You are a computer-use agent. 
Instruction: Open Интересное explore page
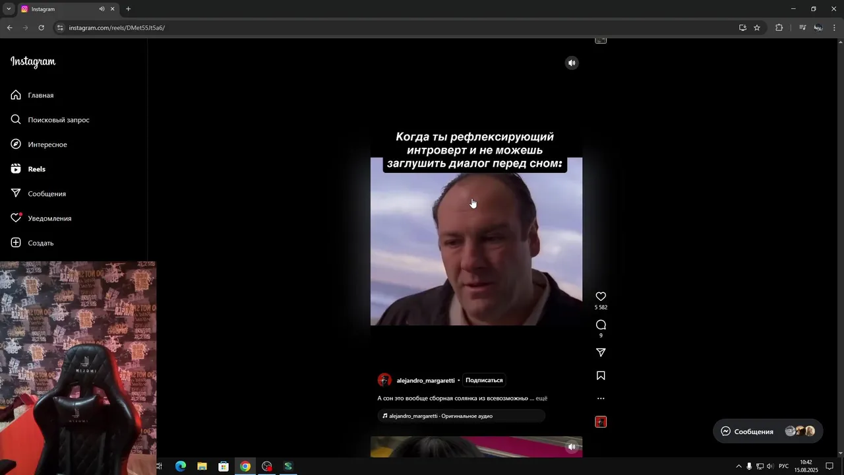(47, 144)
